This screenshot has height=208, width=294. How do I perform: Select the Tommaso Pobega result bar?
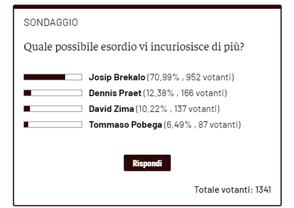(x=53, y=125)
